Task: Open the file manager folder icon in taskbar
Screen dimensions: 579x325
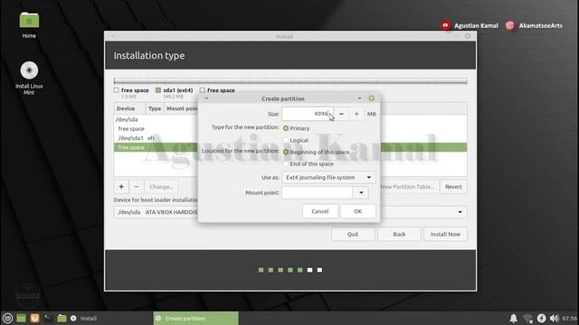Action: [62, 319]
